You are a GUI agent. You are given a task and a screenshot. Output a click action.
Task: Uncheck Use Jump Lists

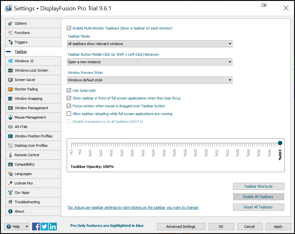pos(69,90)
